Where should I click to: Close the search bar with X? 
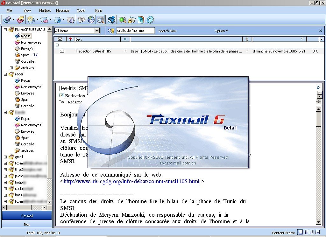tap(321, 31)
